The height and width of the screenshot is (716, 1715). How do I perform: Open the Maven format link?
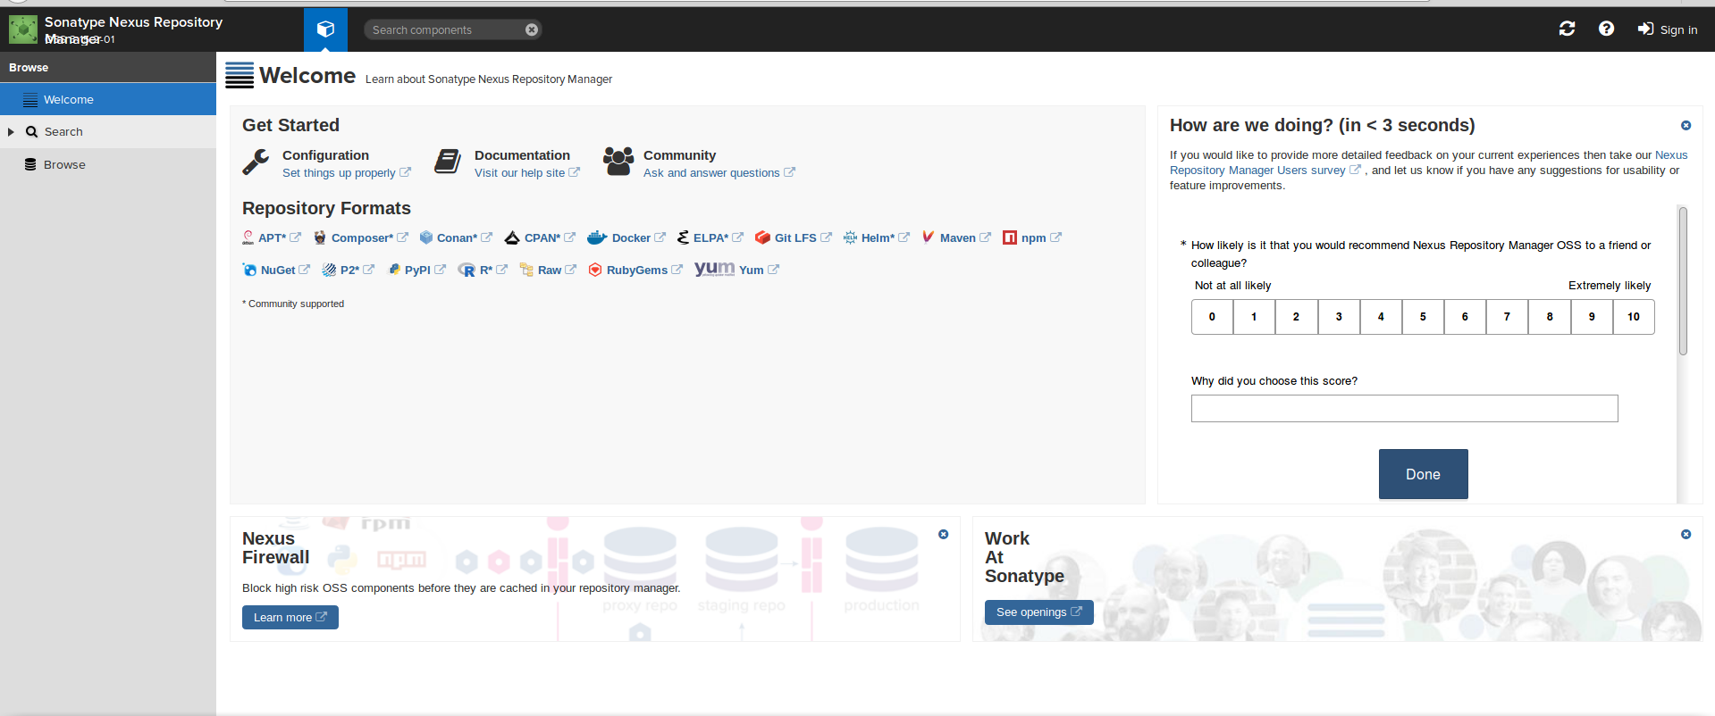[956, 237]
